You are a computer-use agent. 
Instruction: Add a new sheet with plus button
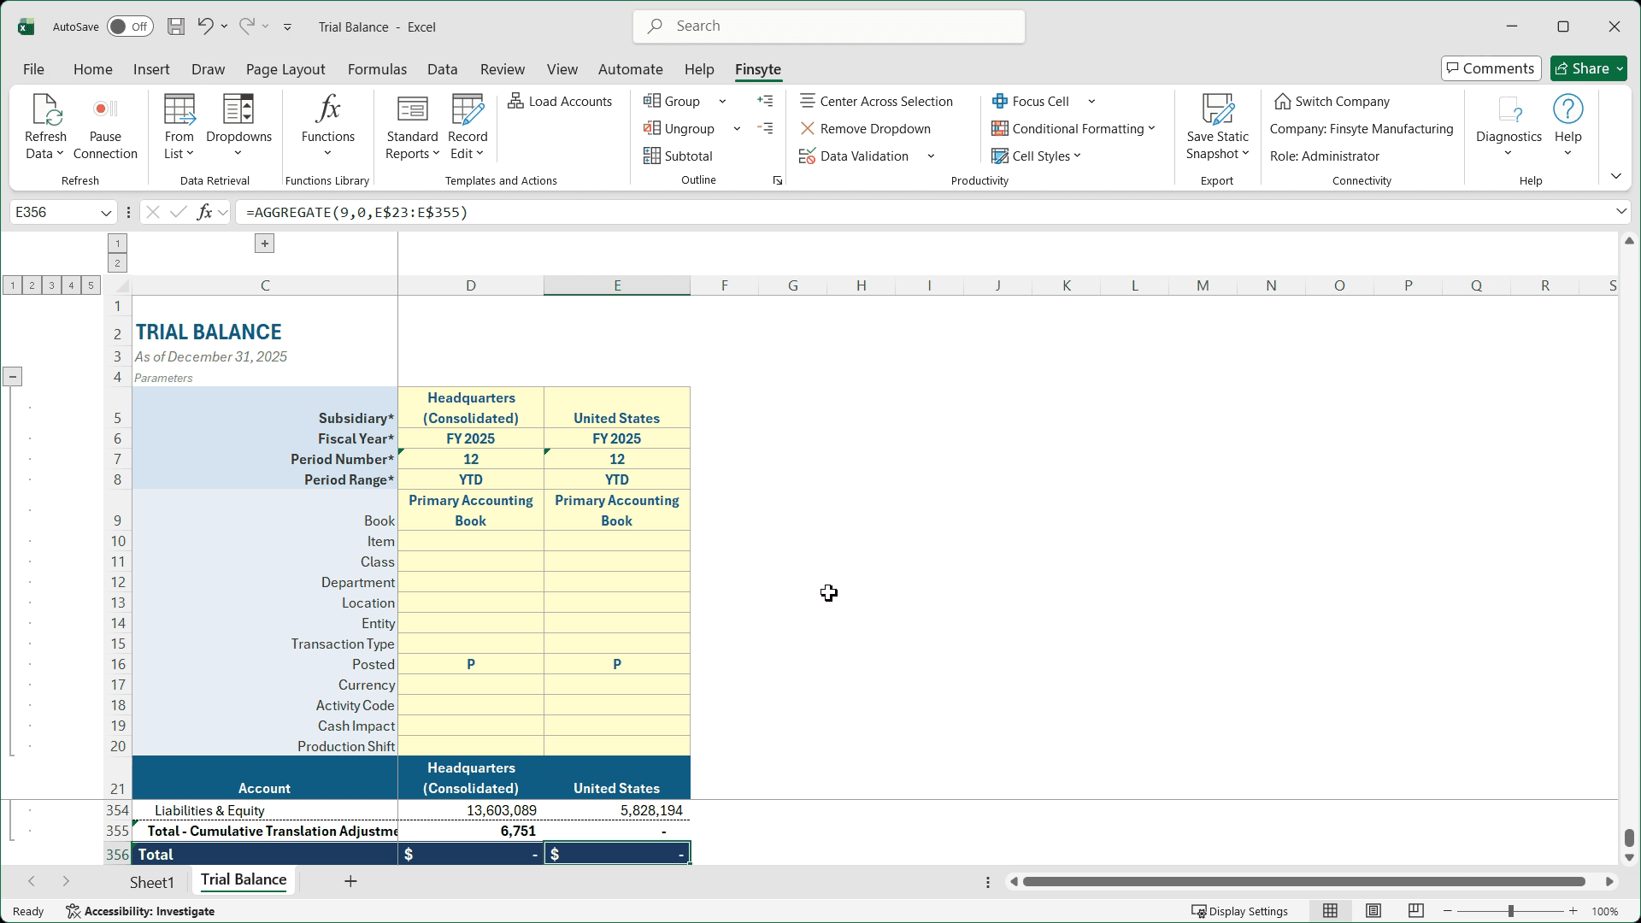pyautogui.click(x=350, y=881)
